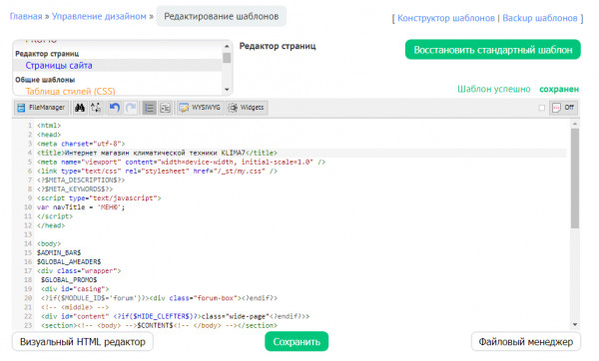Viewport: 599px width, 361px height.
Task: Click the code editor scroll-down arrow
Action: [575, 325]
